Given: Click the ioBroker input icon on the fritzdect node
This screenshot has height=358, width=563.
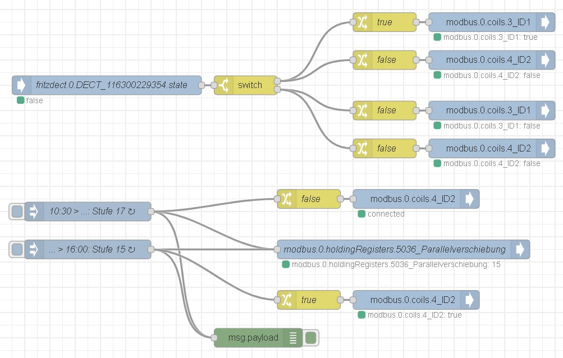Looking at the screenshot, I should tap(21, 85).
